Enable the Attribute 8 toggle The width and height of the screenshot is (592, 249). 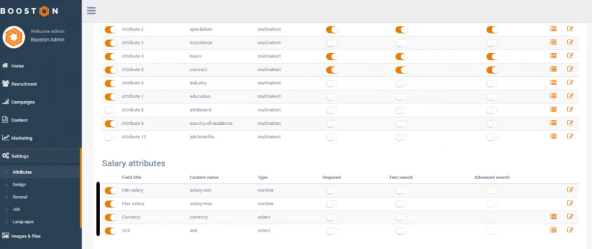(x=110, y=110)
